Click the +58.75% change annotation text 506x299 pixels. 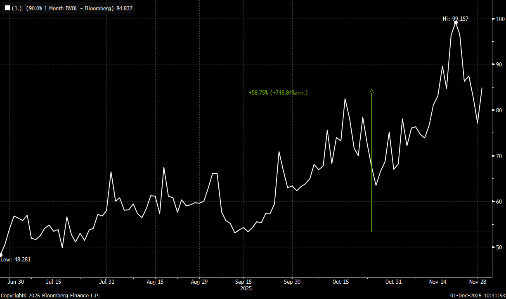coord(278,93)
